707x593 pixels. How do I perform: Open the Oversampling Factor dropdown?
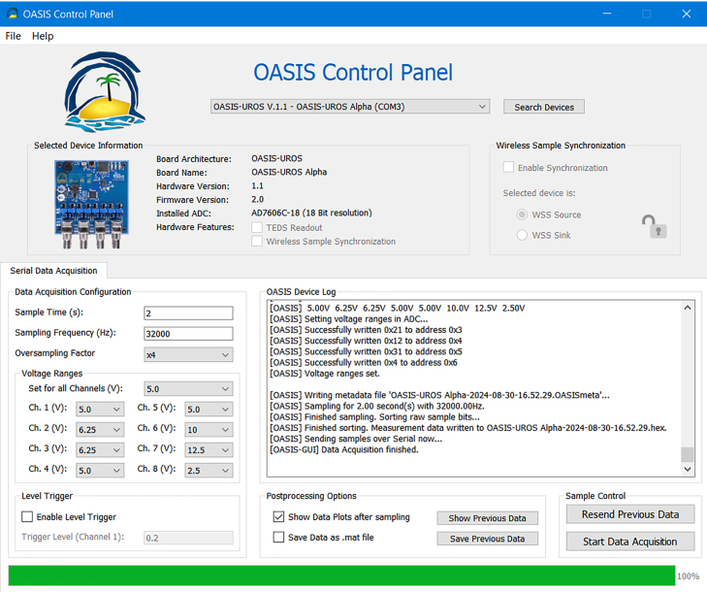coord(188,354)
